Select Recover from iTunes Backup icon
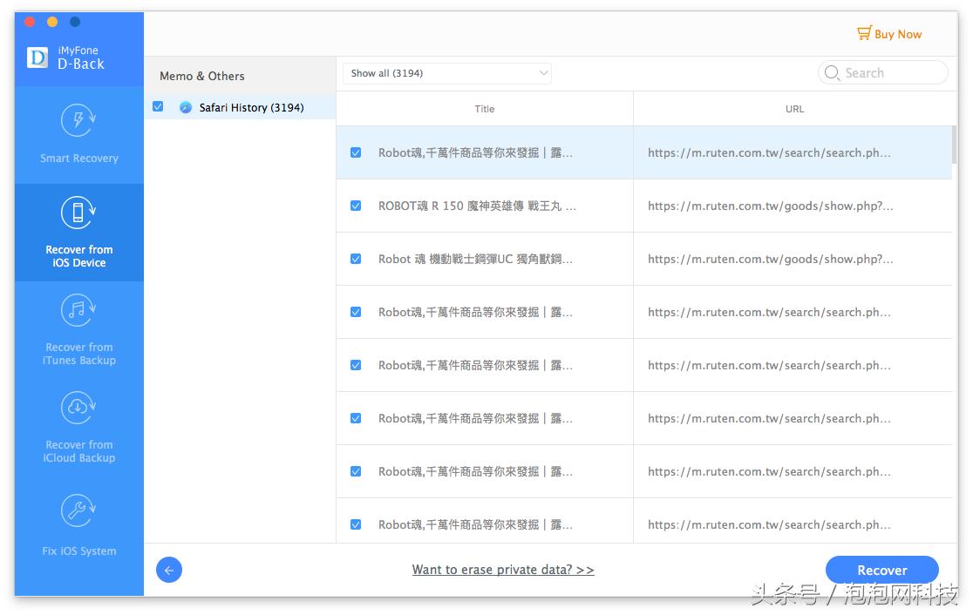 point(78,310)
